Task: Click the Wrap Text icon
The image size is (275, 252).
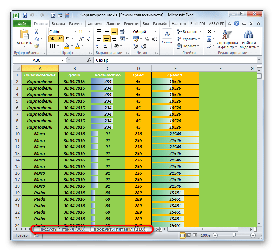Action: tap(122, 32)
